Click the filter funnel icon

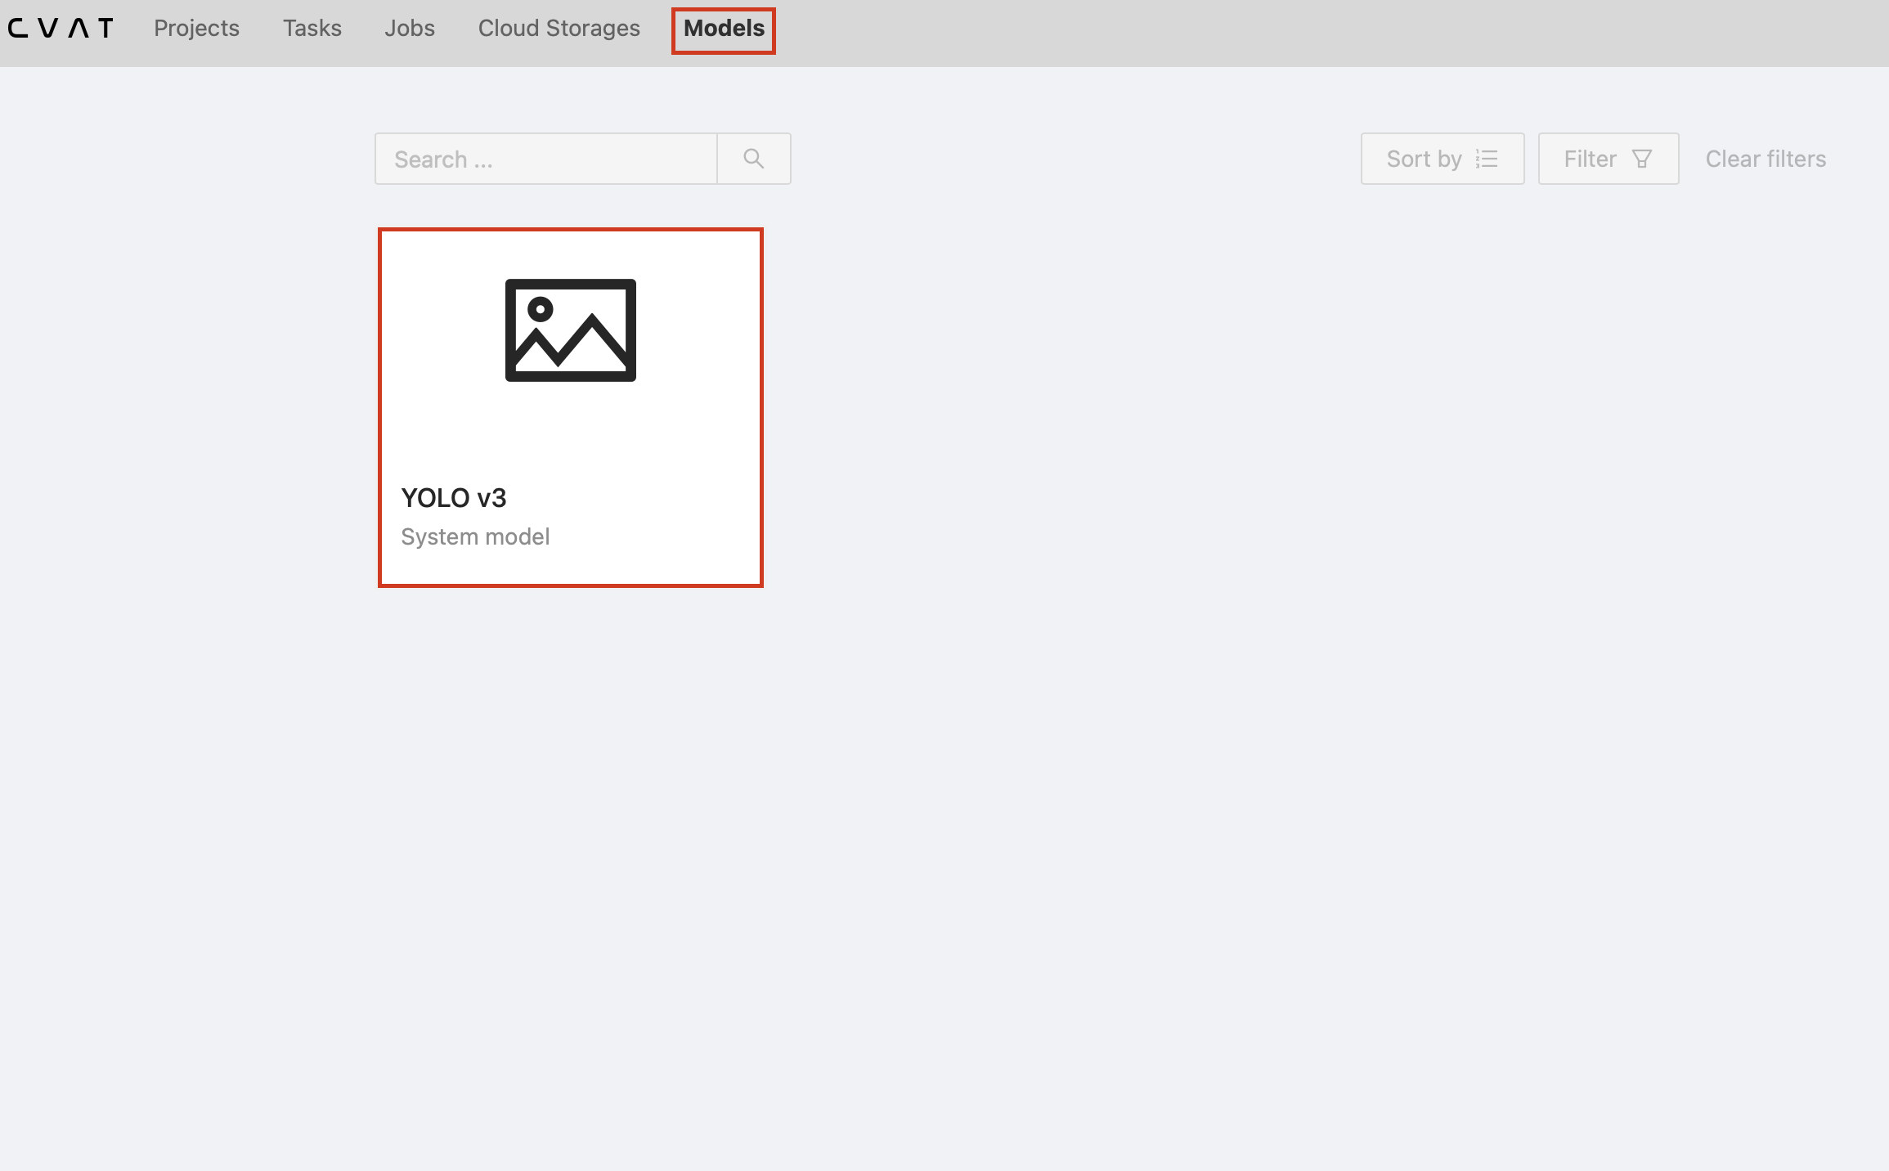(1641, 159)
